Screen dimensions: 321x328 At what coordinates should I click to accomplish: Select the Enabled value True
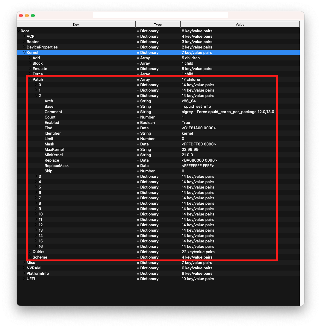click(x=186, y=122)
